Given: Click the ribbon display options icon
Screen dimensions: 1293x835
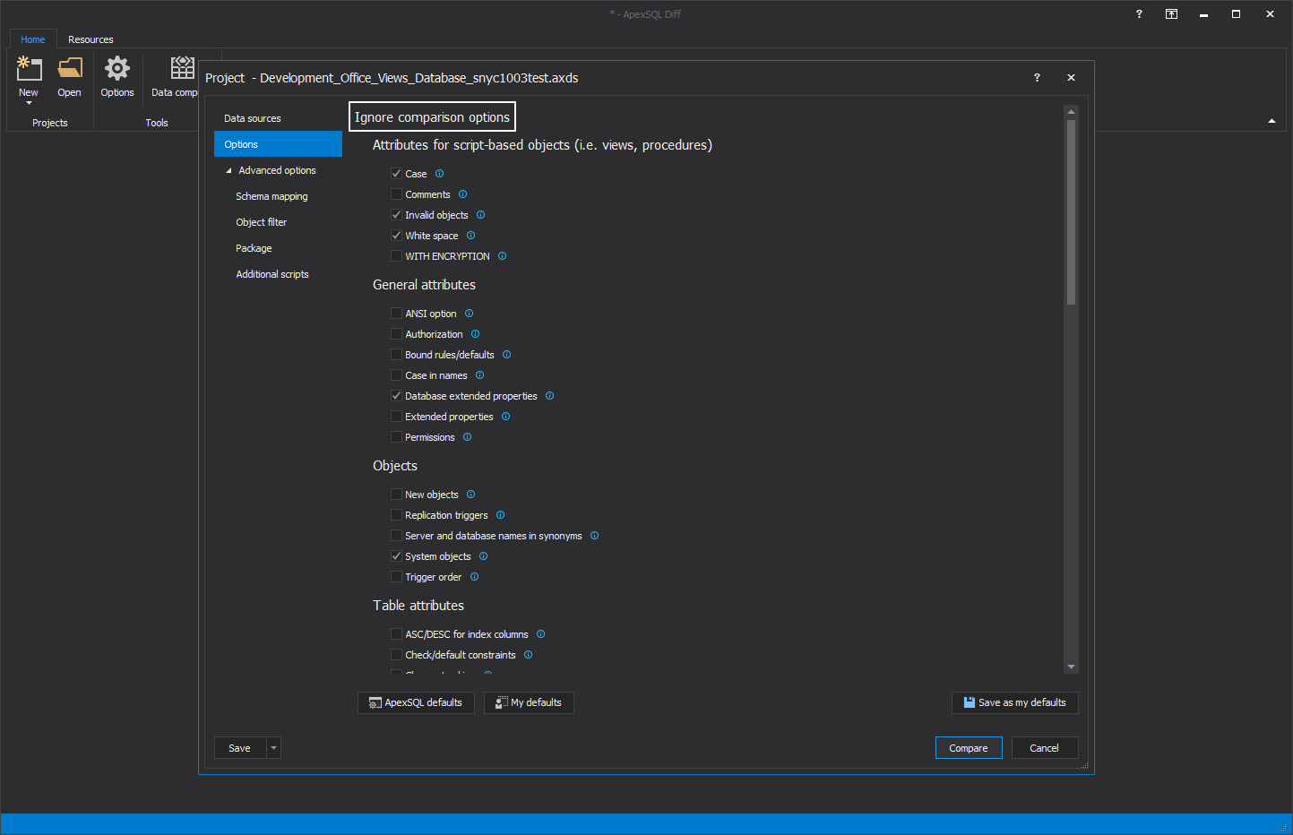Looking at the screenshot, I should tap(1171, 14).
